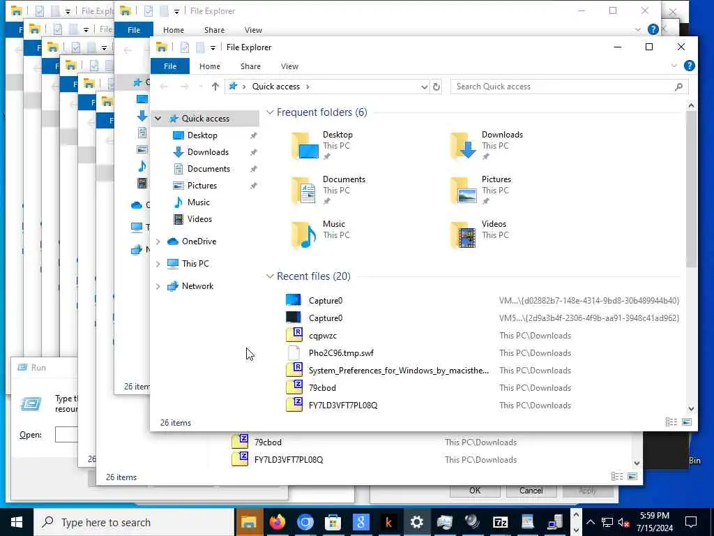Open Downloads in the navigation sidebar
The width and height of the screenshot is (714, 536).
point(208,152)
